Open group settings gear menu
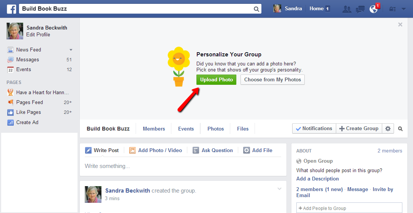Screen dimensions: 413x213 click(x=388, y=129)
